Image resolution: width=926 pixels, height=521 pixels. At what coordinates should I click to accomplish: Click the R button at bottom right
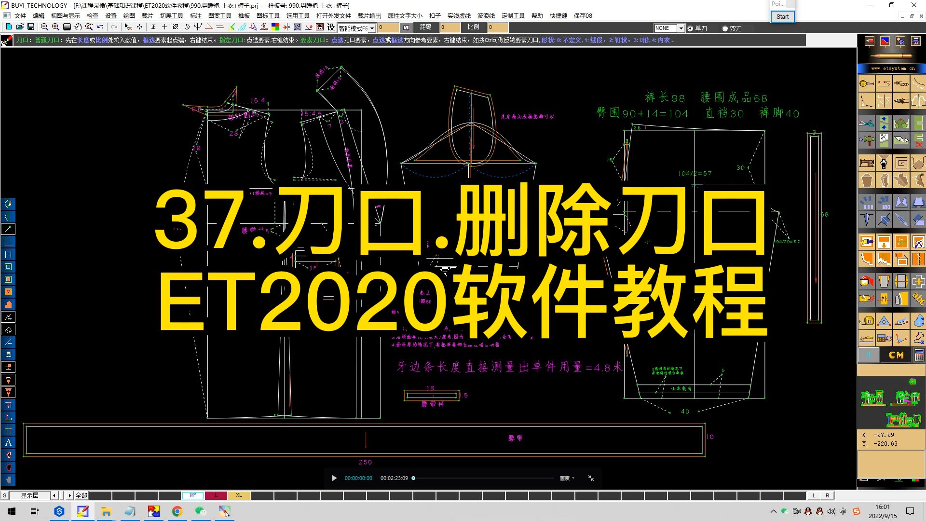(828, 495)
